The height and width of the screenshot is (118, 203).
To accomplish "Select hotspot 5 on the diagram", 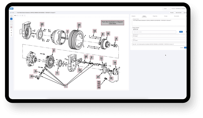I will 54,51.
